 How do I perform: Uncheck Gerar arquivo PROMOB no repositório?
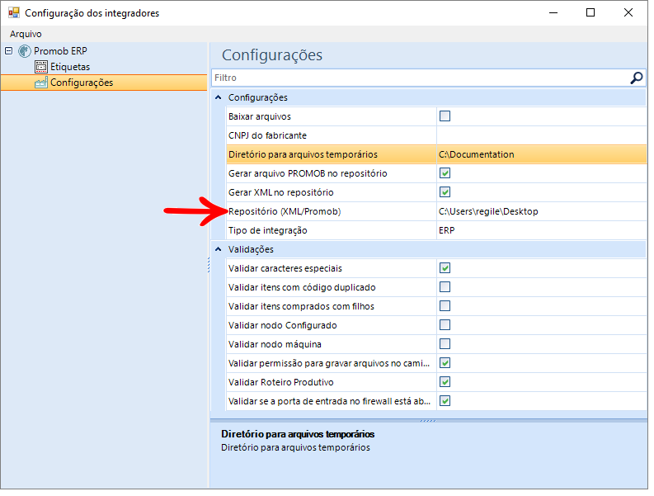445,173
